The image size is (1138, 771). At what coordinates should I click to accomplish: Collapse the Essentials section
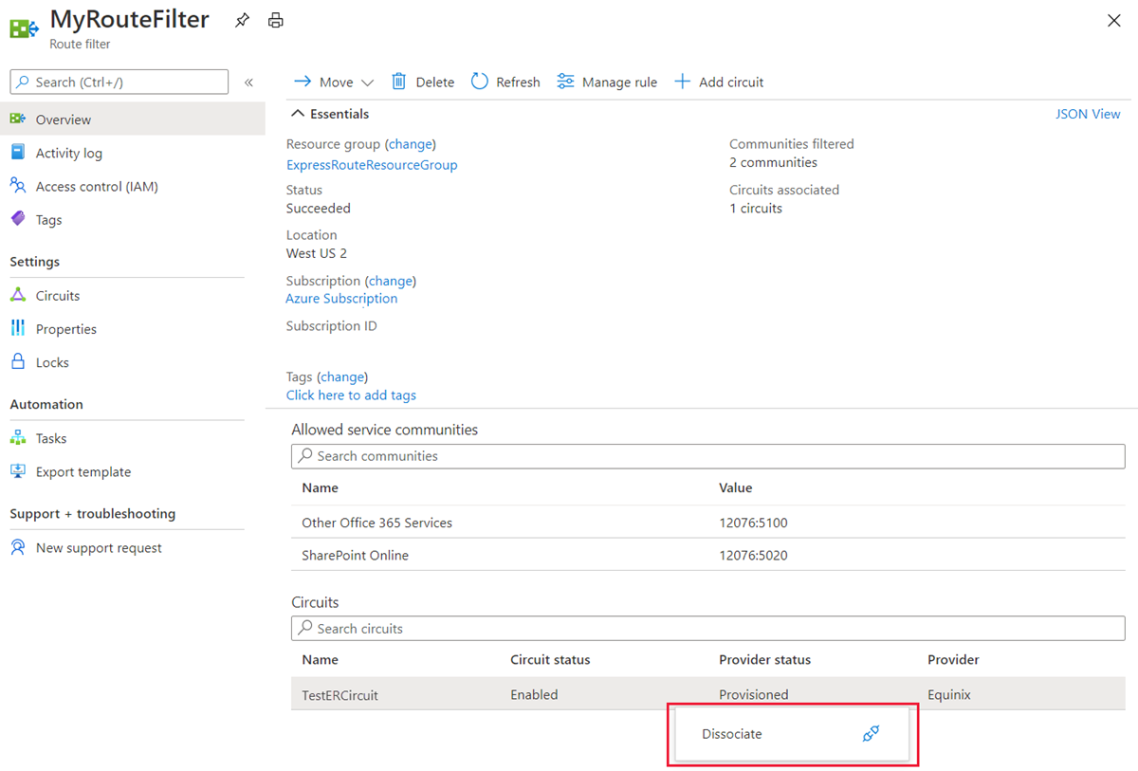(298, 114)
